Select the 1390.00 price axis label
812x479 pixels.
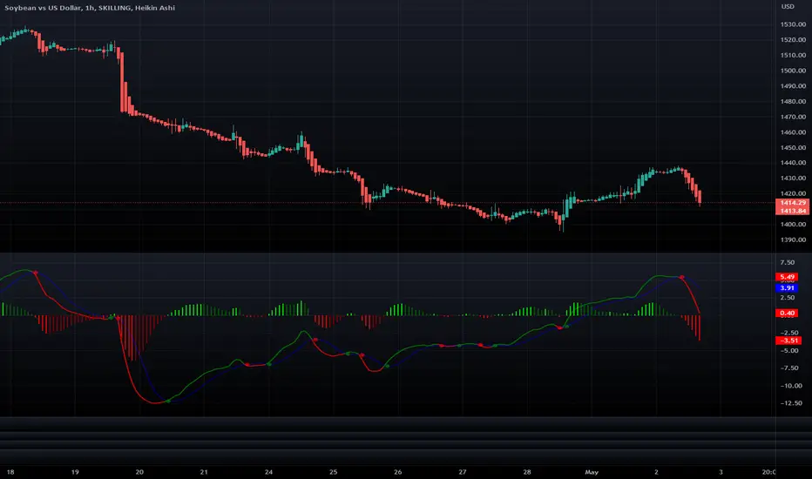[x=793, y=240]
